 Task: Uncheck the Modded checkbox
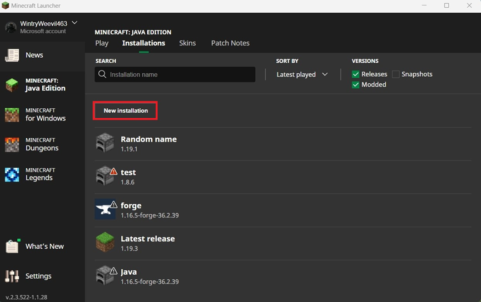click(355, 84)
